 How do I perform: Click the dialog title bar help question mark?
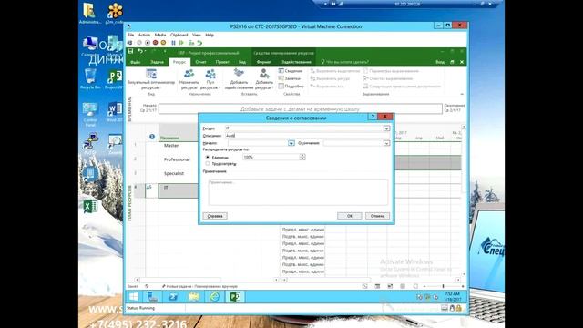(373, 117)
